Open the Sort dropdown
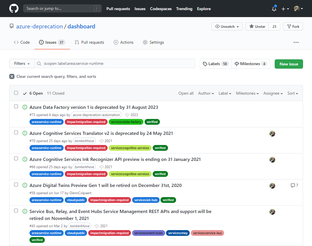The image size is (312, 246). click(x=293, y=93)
